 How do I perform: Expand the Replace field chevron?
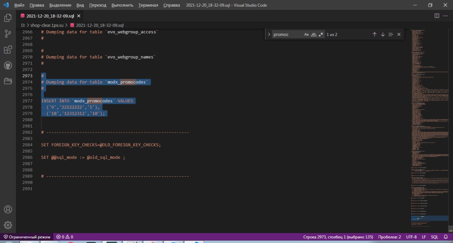(269, 35)
